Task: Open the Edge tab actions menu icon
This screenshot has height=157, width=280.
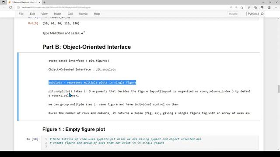Action: [3, 2]
